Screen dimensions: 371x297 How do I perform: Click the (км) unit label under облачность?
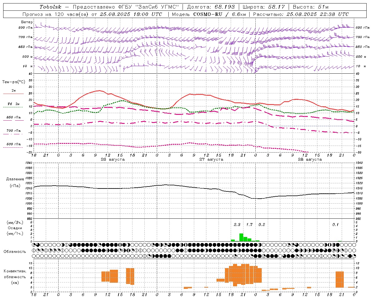[x=15, y=283]
